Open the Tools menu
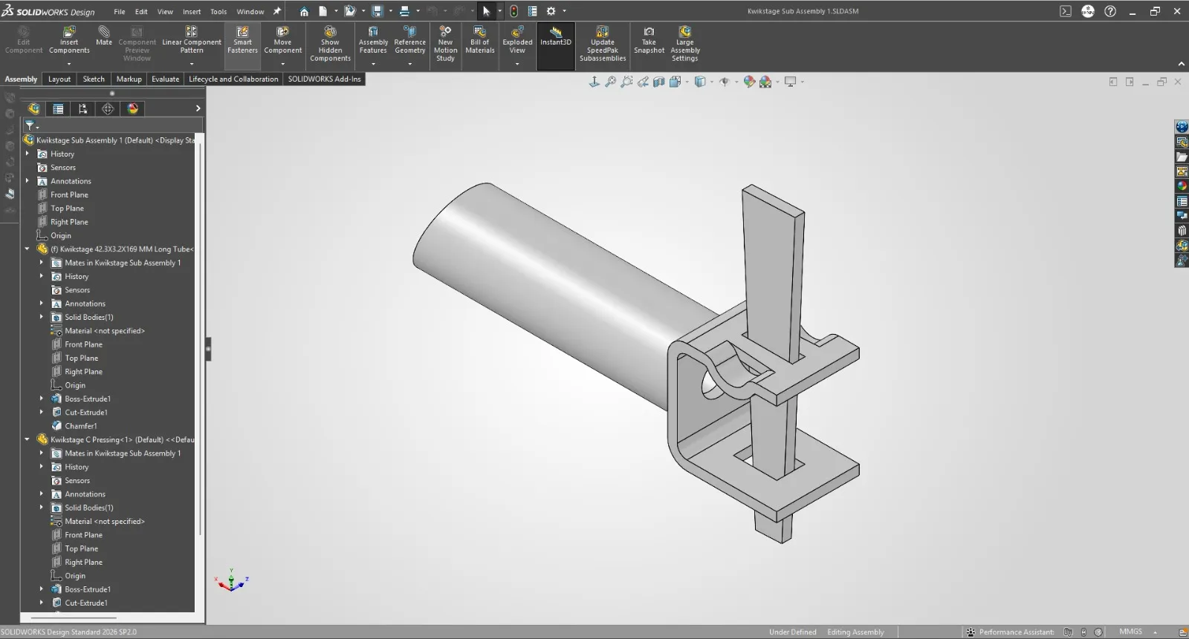The height and width of the screenshot is (639, 1189). click(218, 12)
